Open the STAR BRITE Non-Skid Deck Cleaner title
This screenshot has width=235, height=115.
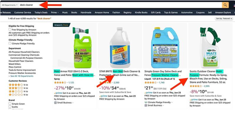click(120, 73)
